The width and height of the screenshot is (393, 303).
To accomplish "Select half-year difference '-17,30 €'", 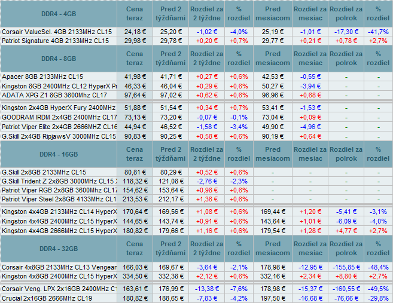I will coord(346,32).
